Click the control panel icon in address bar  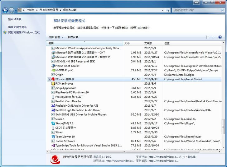tap(20, 10)
